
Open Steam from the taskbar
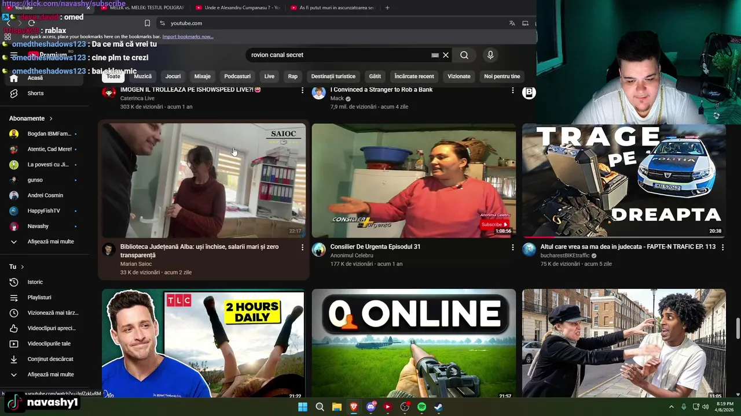tap(439, 407)
